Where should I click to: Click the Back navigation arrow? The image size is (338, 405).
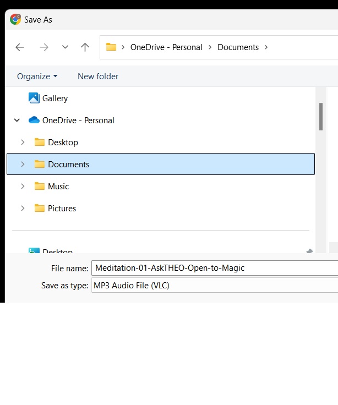[x=20, y=47]
